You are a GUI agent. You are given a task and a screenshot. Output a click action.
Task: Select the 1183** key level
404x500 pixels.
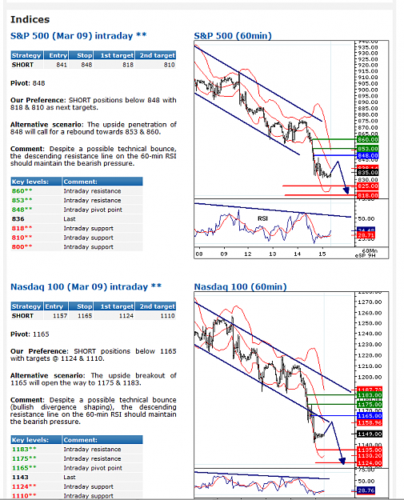24,449
